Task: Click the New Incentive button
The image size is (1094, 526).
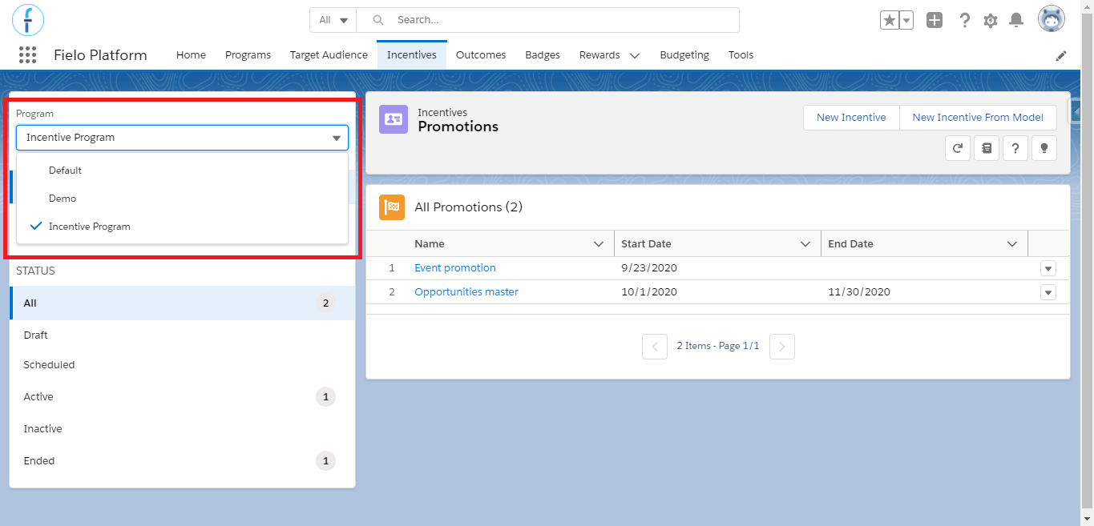Action: coord(851,118)
